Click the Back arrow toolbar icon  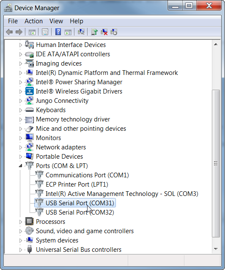click(9, 32)
